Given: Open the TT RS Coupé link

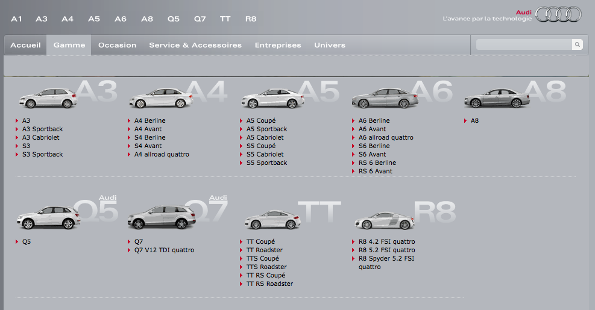Looking at the screenshot, I should click(266, 275).
